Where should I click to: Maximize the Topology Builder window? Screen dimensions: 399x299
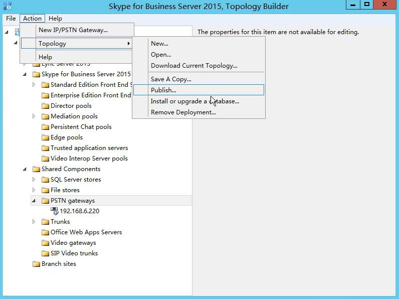(x=367, y=5)
